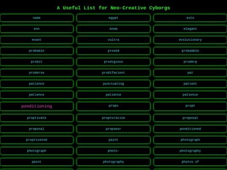Click the "punctuating" item
Image resolution: width=227 pixels, height=170 pixels.
113,84
